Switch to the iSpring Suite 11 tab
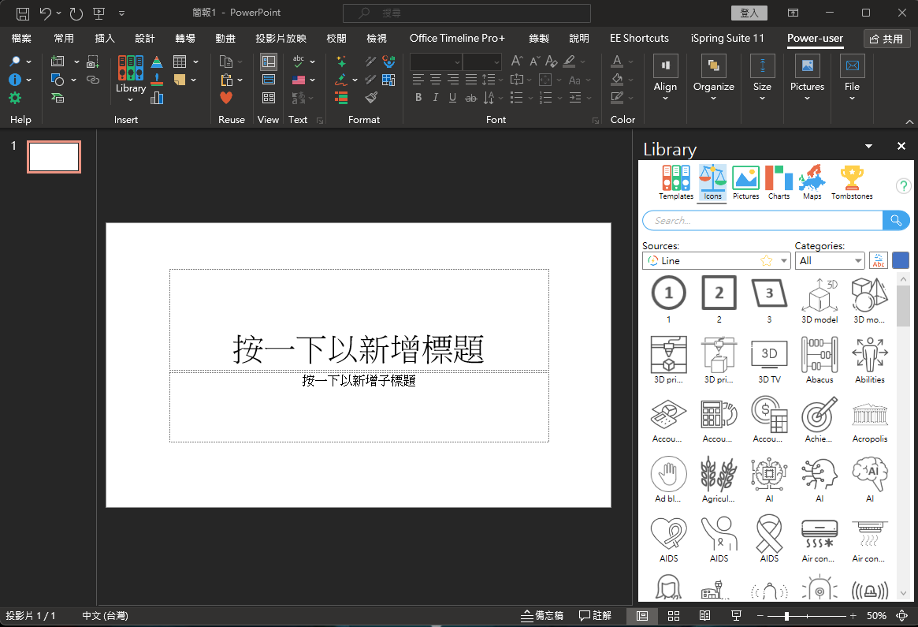Screen dimensions: 918x627 [728, 38]
